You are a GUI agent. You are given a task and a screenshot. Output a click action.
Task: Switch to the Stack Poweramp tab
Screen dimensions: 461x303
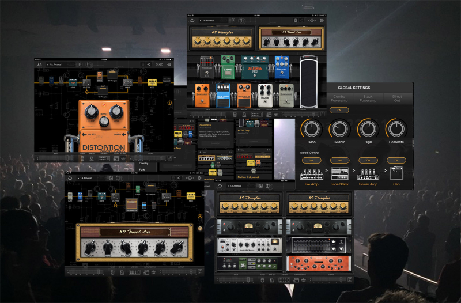(368, 99)
